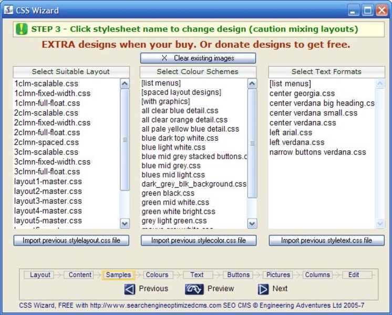This screenshot has height=315, width=392.
Task: Choose all clear orange detail.css
Action: click(x=184, y=120)
